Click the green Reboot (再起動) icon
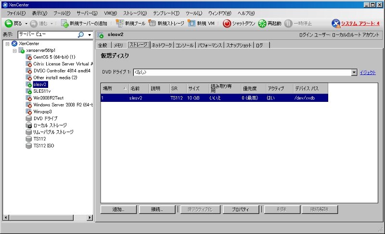This screenshot has width=385, height=234. (x=262, y=24)
